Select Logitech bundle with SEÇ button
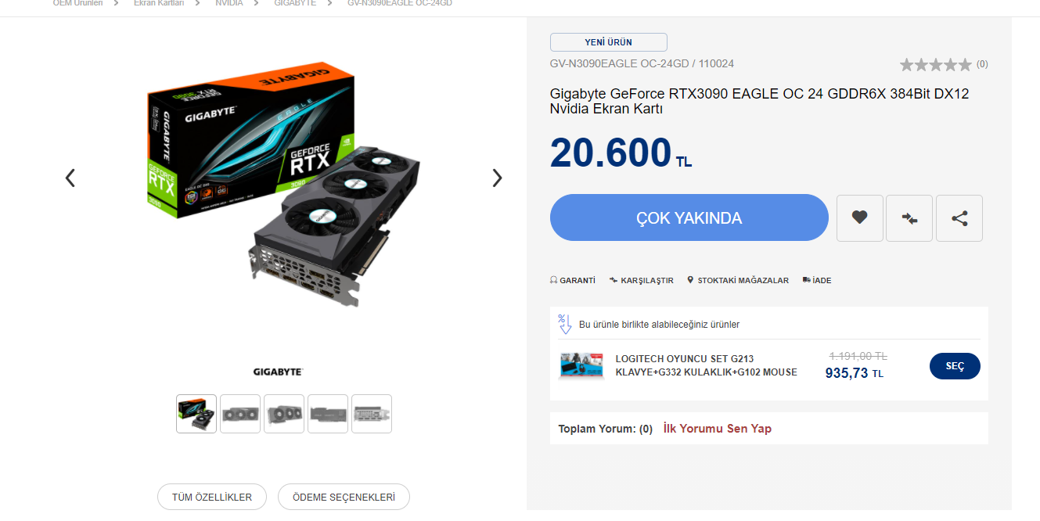 click(x=955, y=366)
